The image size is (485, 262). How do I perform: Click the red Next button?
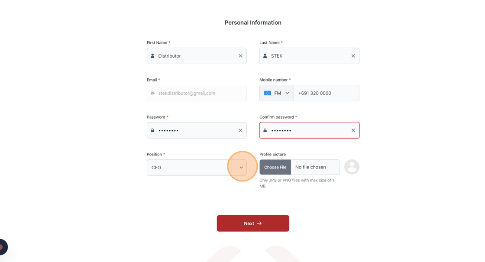point(253,223)
